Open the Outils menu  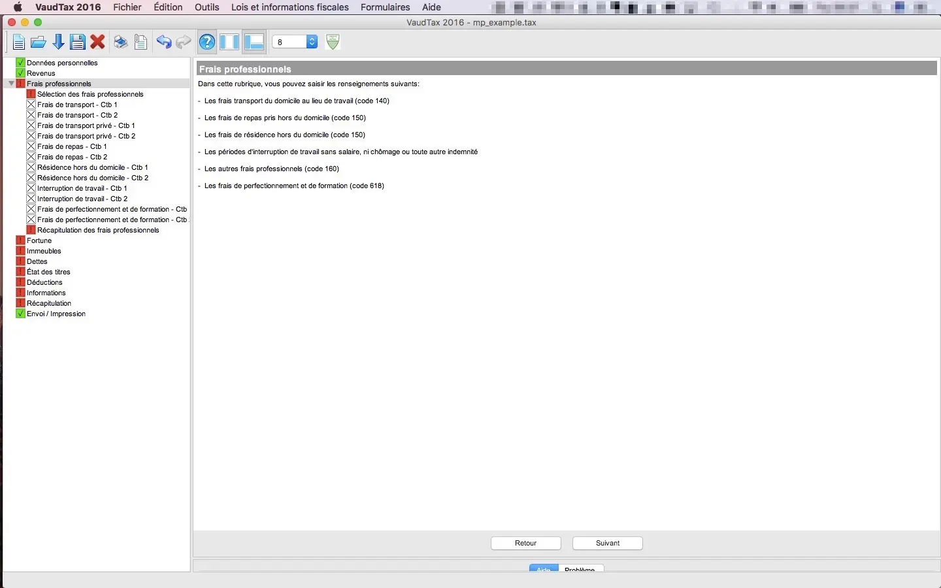(207, 7)
